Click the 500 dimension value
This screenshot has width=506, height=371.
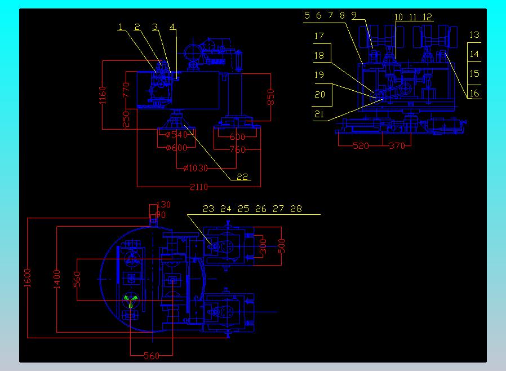(x=281, y=246)
